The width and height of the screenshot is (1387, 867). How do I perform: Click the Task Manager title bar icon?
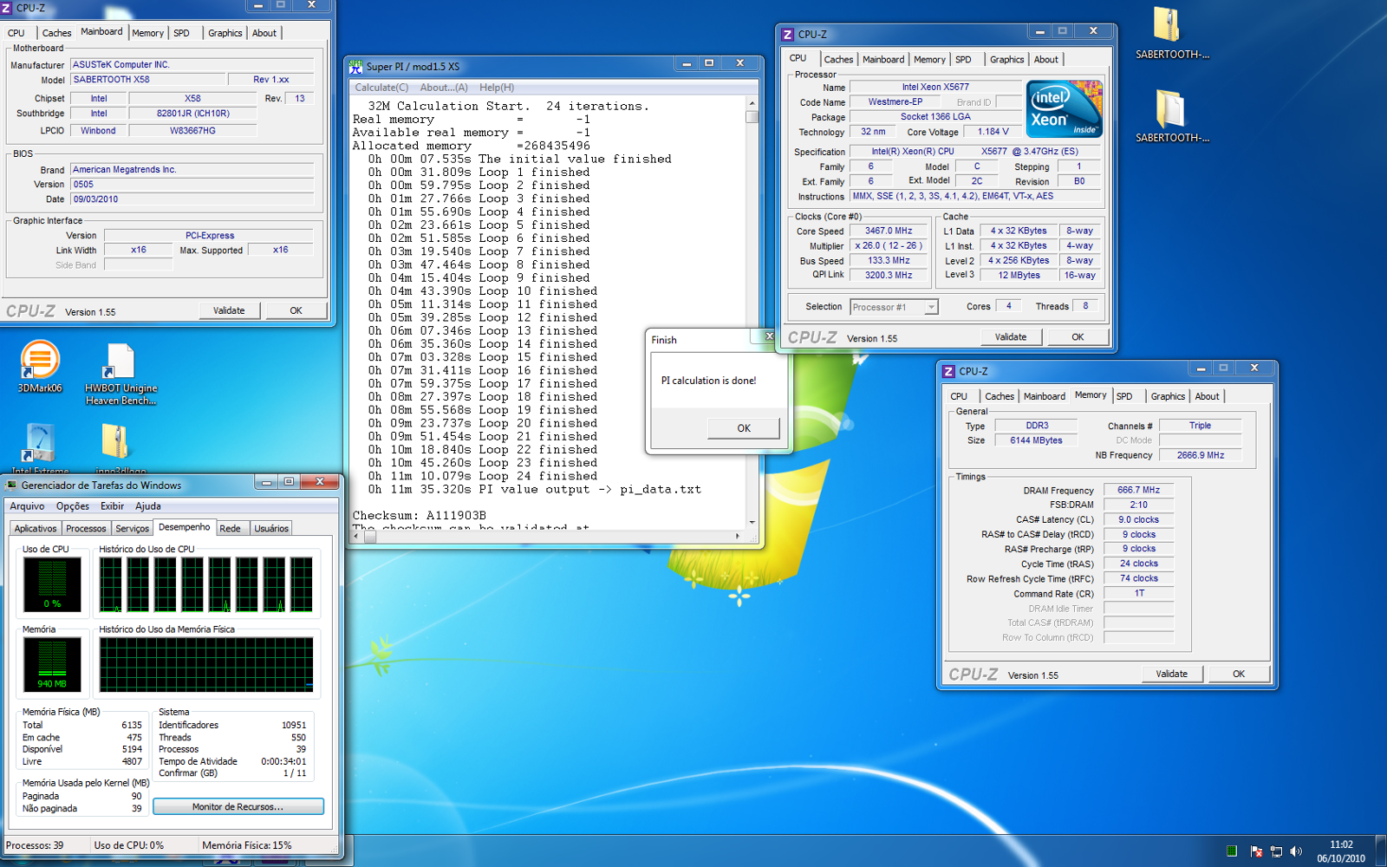pyautogui.click(x=12, y=485)
